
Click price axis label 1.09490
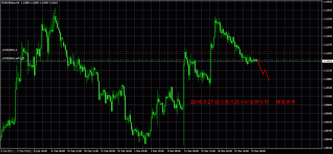tap(328, 114)
